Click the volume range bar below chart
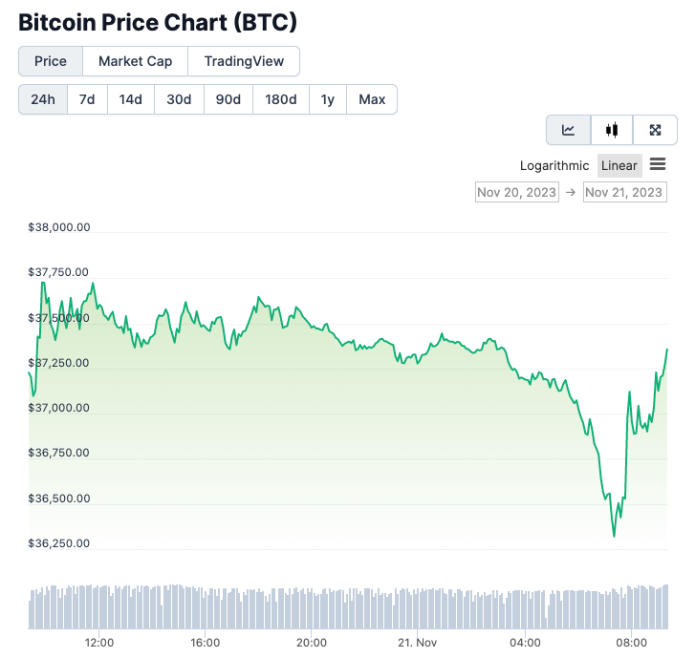 point(349,607)
